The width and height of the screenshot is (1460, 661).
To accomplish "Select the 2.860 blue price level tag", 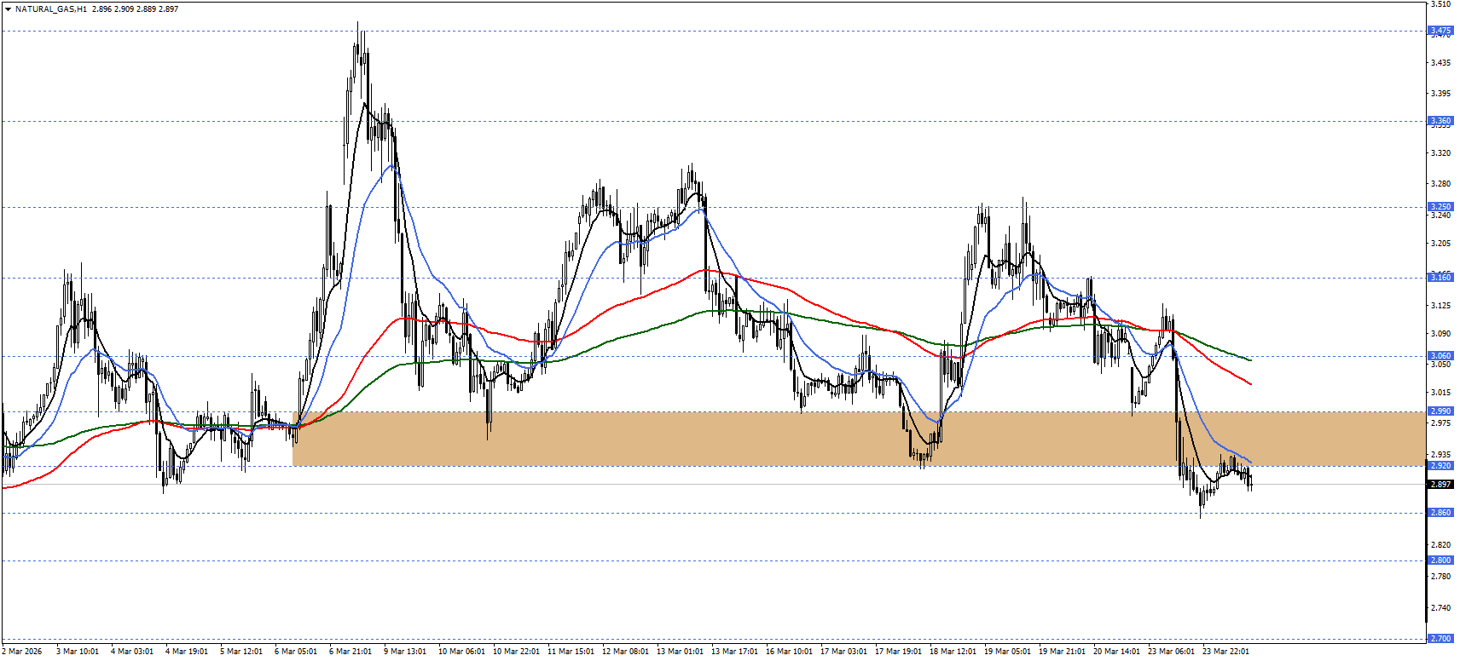I will pyautogui.click(x=1440, y=513).
